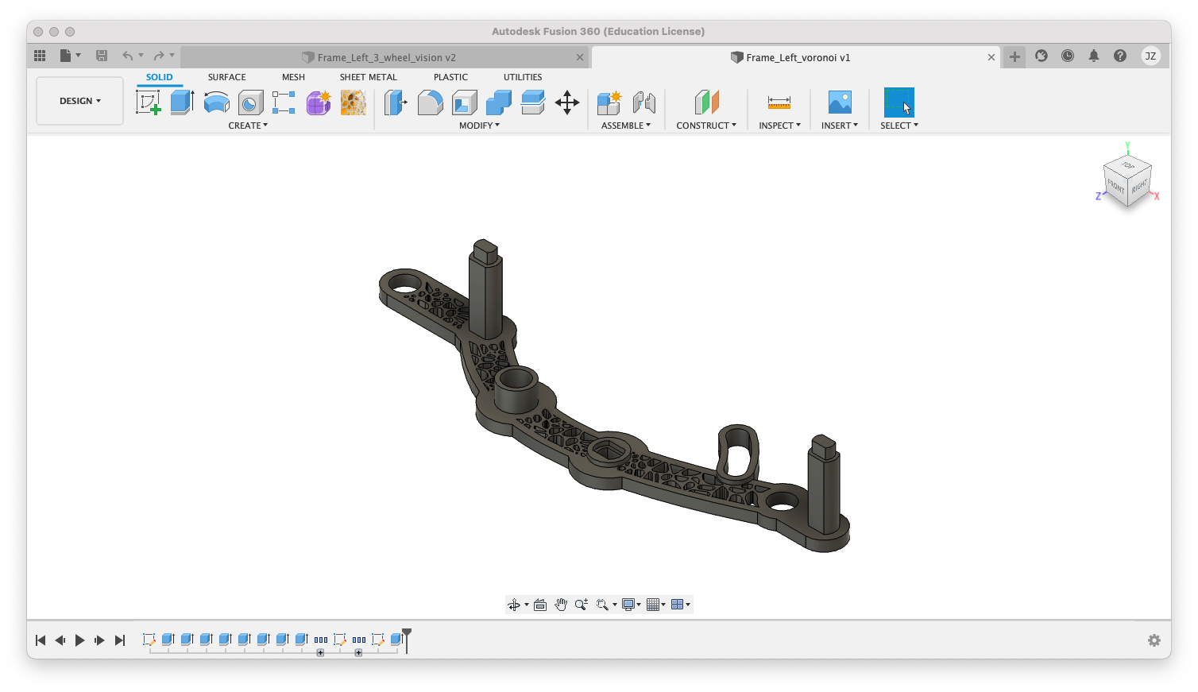Select the Shell tool

click(x=465, y=102)
